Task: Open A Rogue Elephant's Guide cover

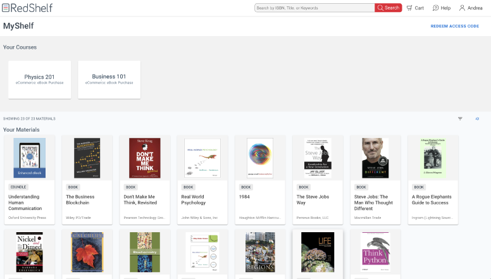Action: [433, 158]
